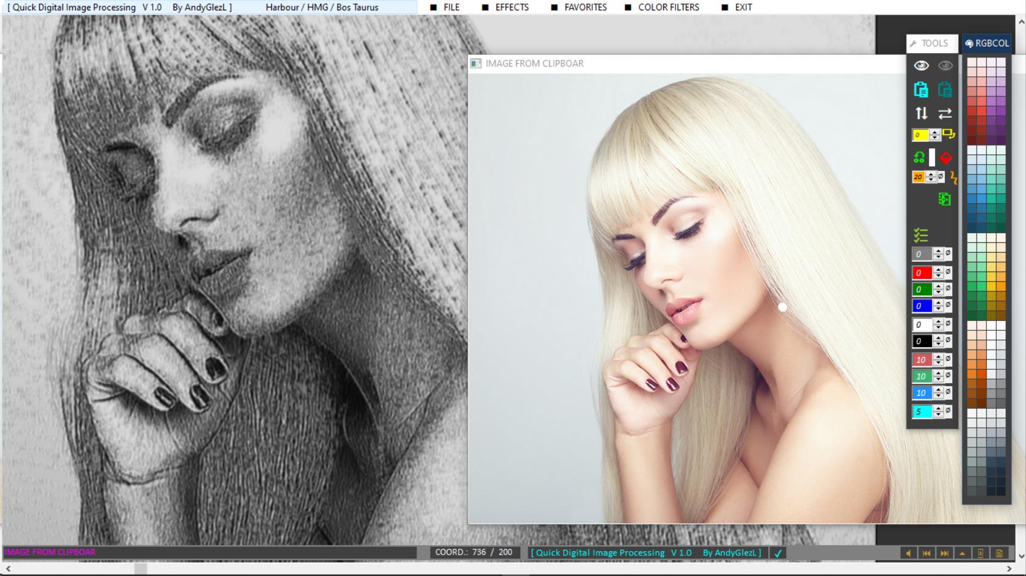Click the green checklist icon
Viewport: 1026px width, 576px height.
click(921, 235)
